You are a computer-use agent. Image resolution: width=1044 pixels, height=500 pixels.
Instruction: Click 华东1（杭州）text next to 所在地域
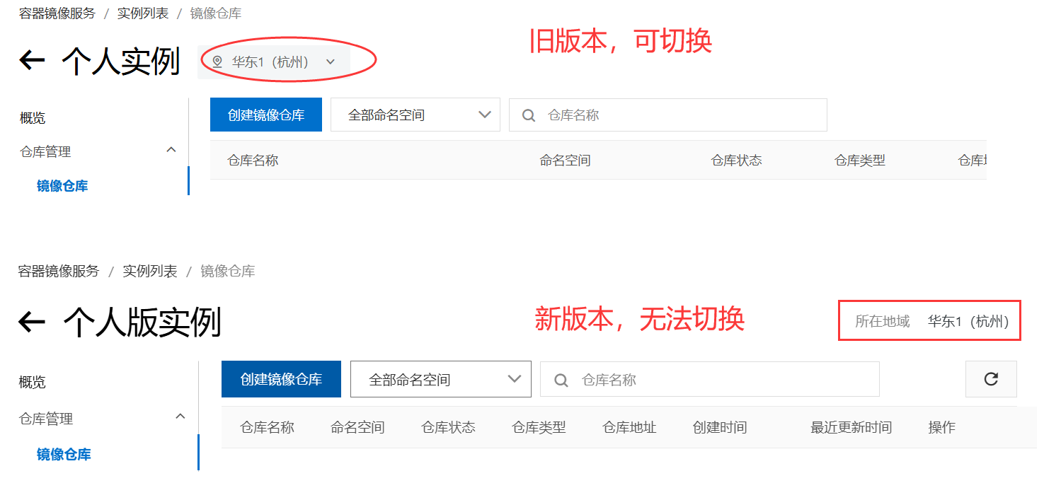968,322
